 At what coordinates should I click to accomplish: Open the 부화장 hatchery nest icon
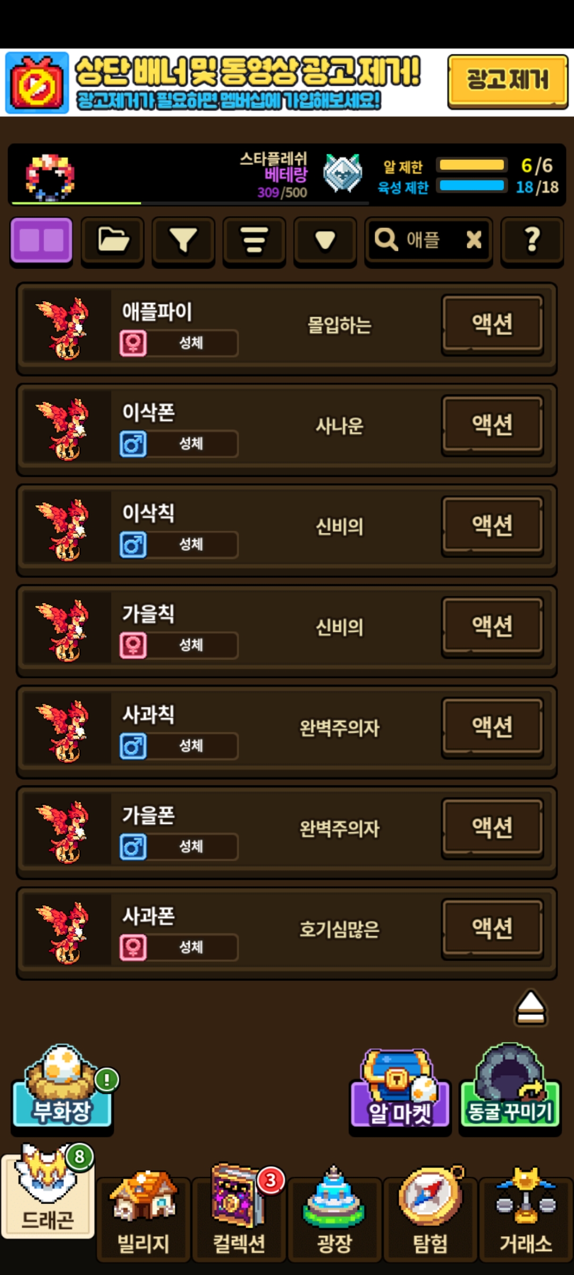point(62,1087)
